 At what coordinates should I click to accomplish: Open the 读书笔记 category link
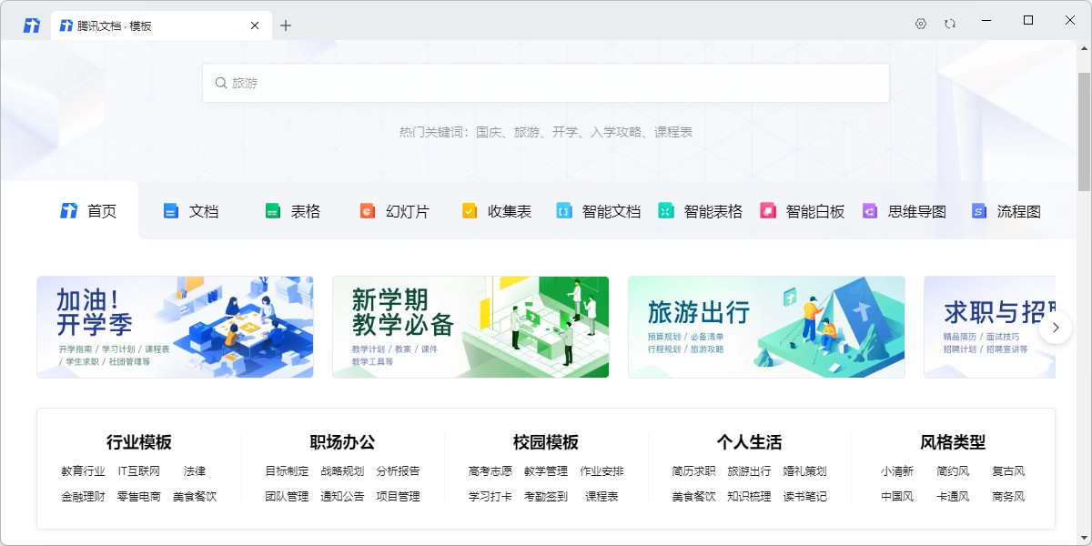(805, 497)
